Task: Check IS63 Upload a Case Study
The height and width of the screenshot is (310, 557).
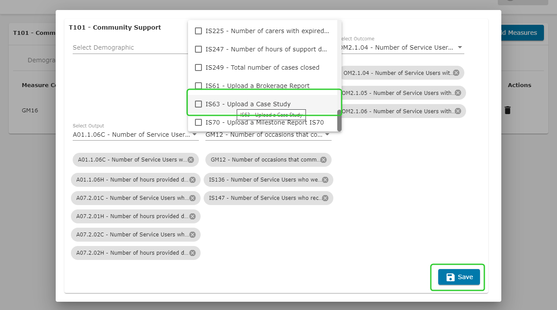Action: click(x=198, y=104)
